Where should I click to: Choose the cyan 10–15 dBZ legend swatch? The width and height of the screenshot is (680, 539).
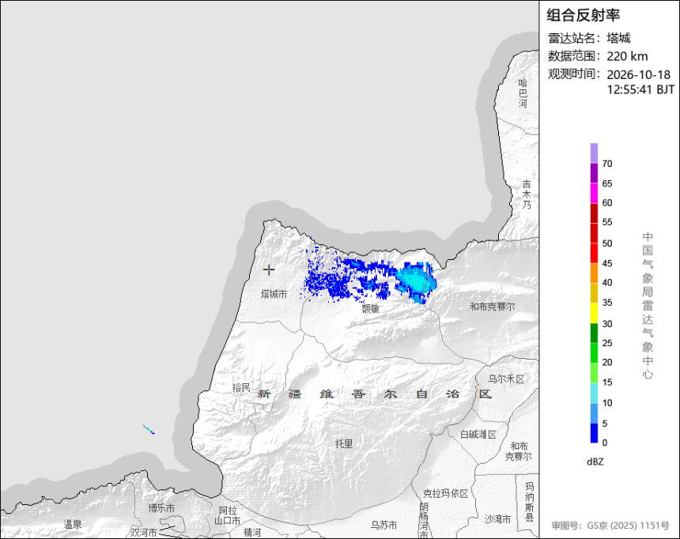[594, 393]
